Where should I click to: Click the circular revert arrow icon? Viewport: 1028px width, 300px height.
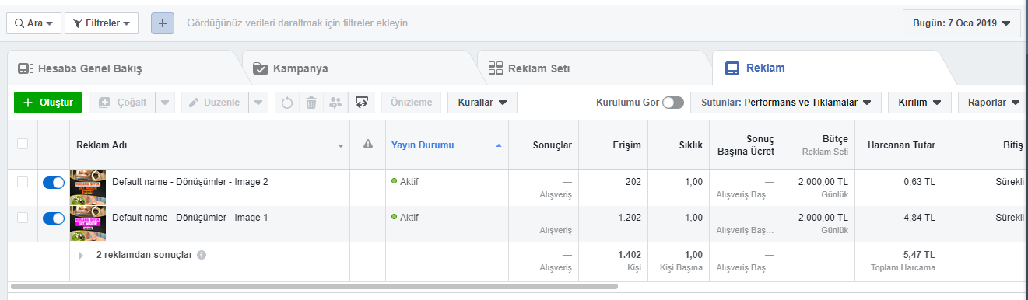point(287,103)
